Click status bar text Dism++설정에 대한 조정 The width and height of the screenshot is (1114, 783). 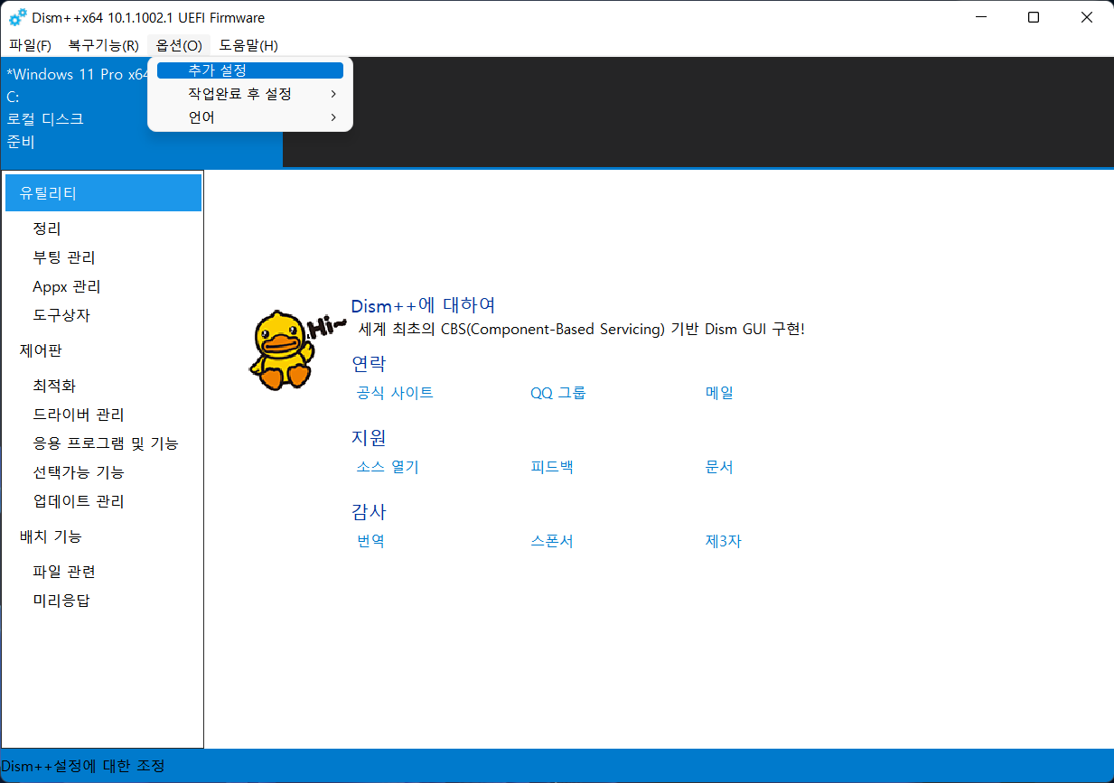(x=83, y=766)
